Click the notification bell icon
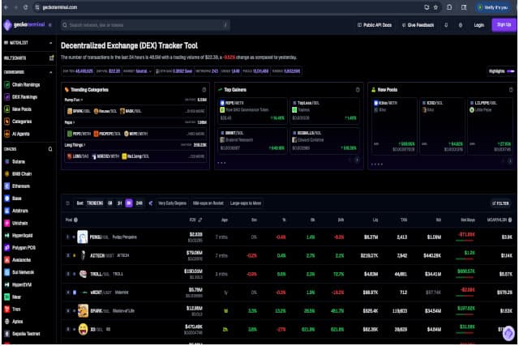This screenshot has height=346, width=519. tap(445, 25)
